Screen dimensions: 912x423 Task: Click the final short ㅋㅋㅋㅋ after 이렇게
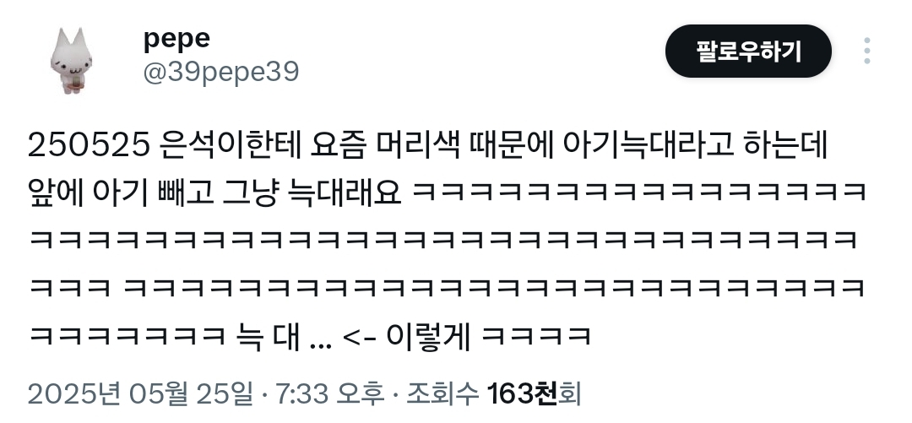(536, 337)
